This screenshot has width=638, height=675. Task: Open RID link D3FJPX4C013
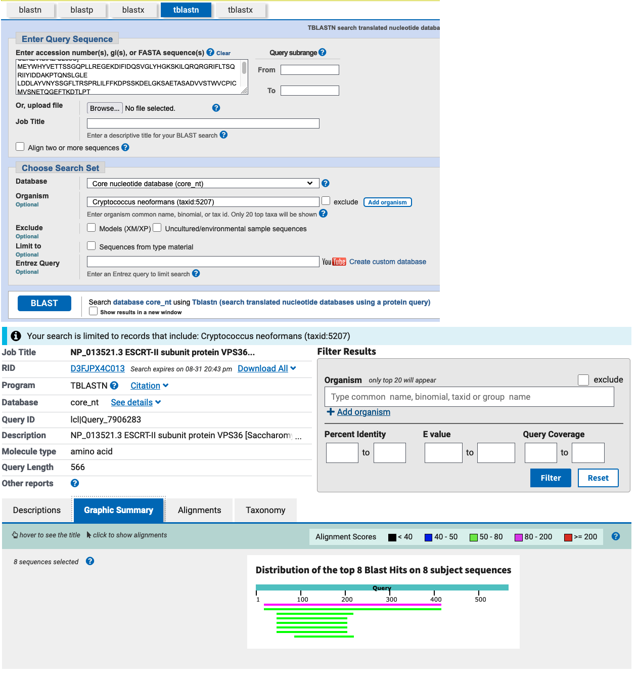point(98,368)
